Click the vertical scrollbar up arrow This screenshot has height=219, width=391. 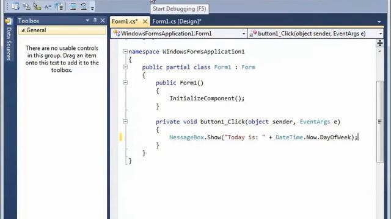tap(379, 51)
